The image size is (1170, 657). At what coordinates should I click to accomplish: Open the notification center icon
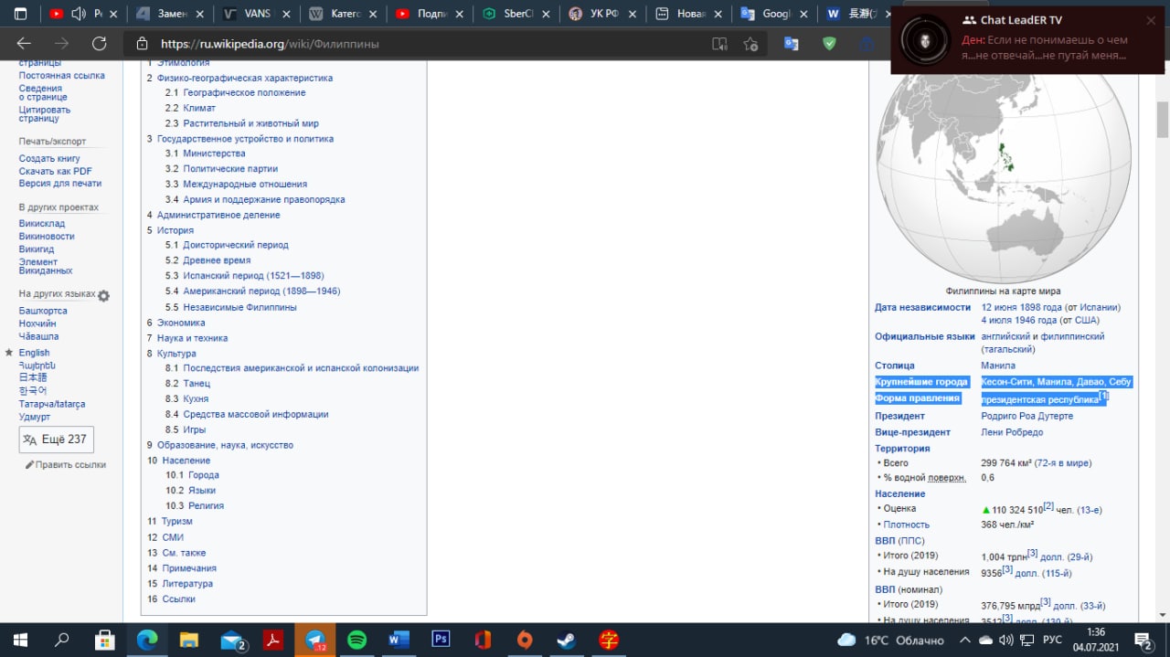coord(1143,640)
